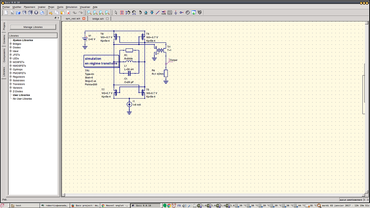Zoom in with plus magnifier icon
This screenshot has width=370, height=208.
[101, 12]
